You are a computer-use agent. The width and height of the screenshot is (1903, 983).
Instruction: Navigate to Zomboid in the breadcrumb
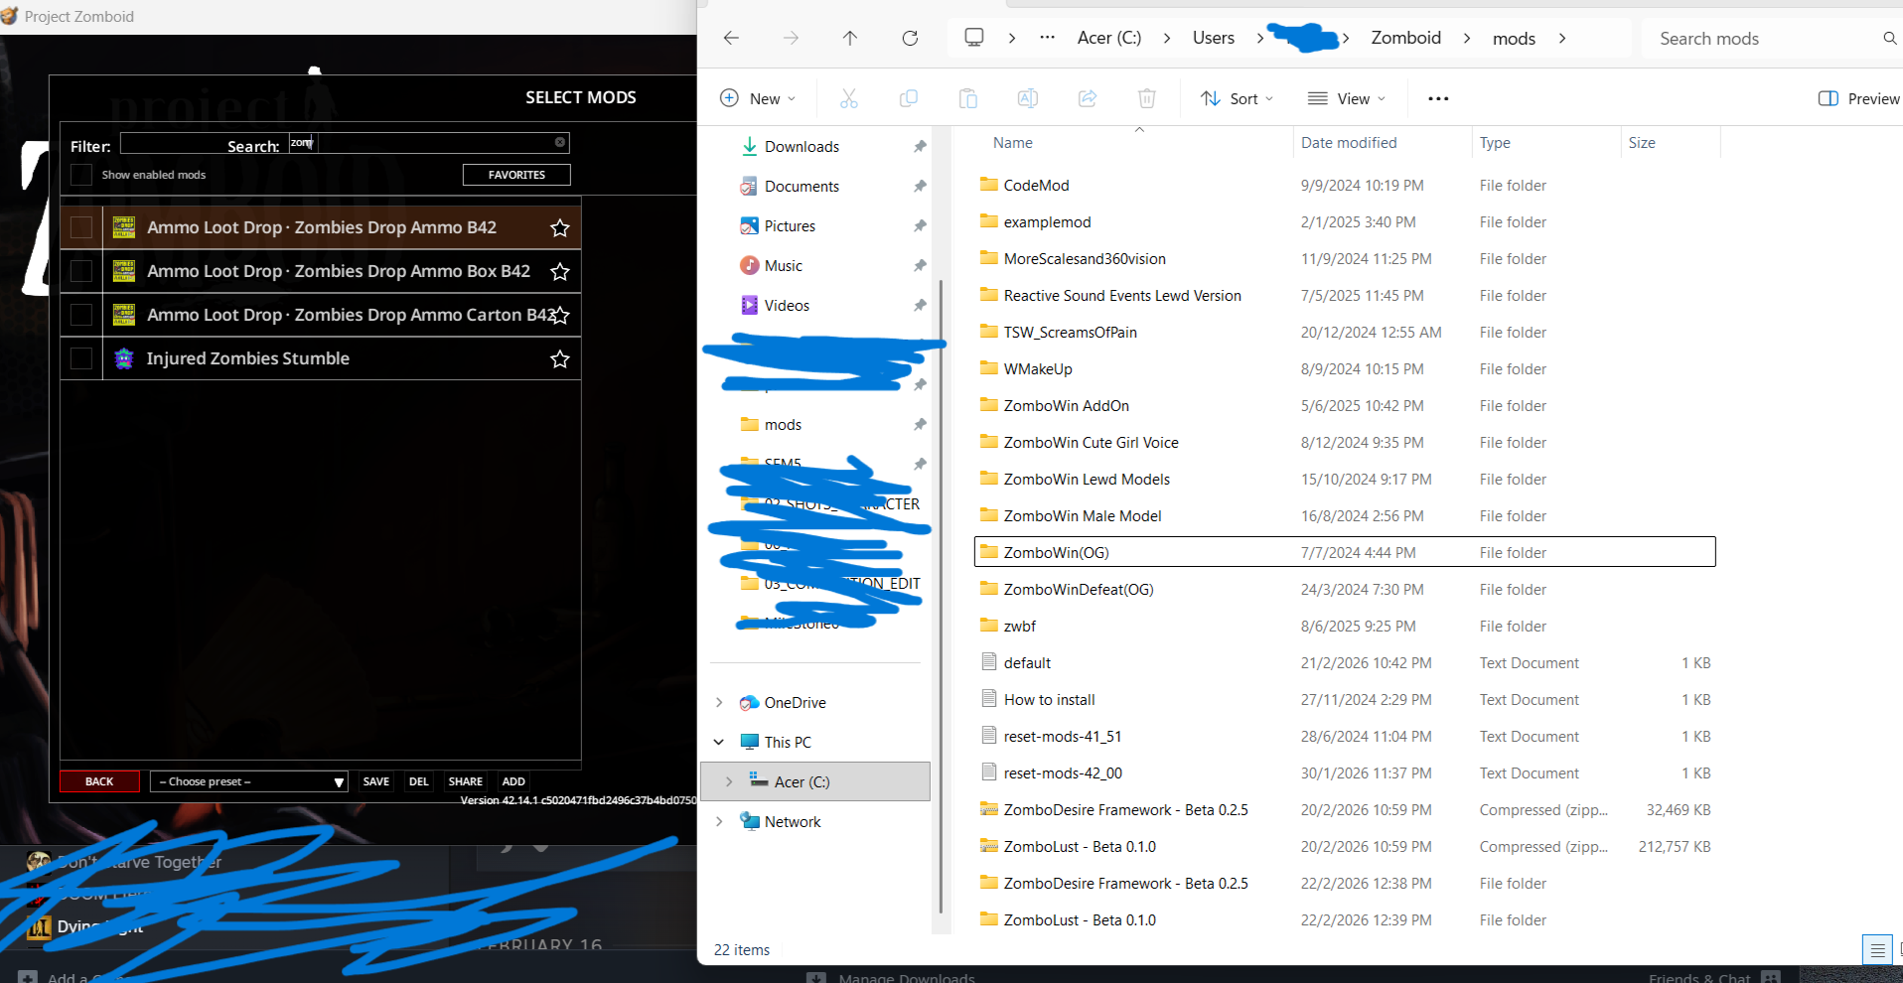pyautogui.click(x=1405, y=38)
